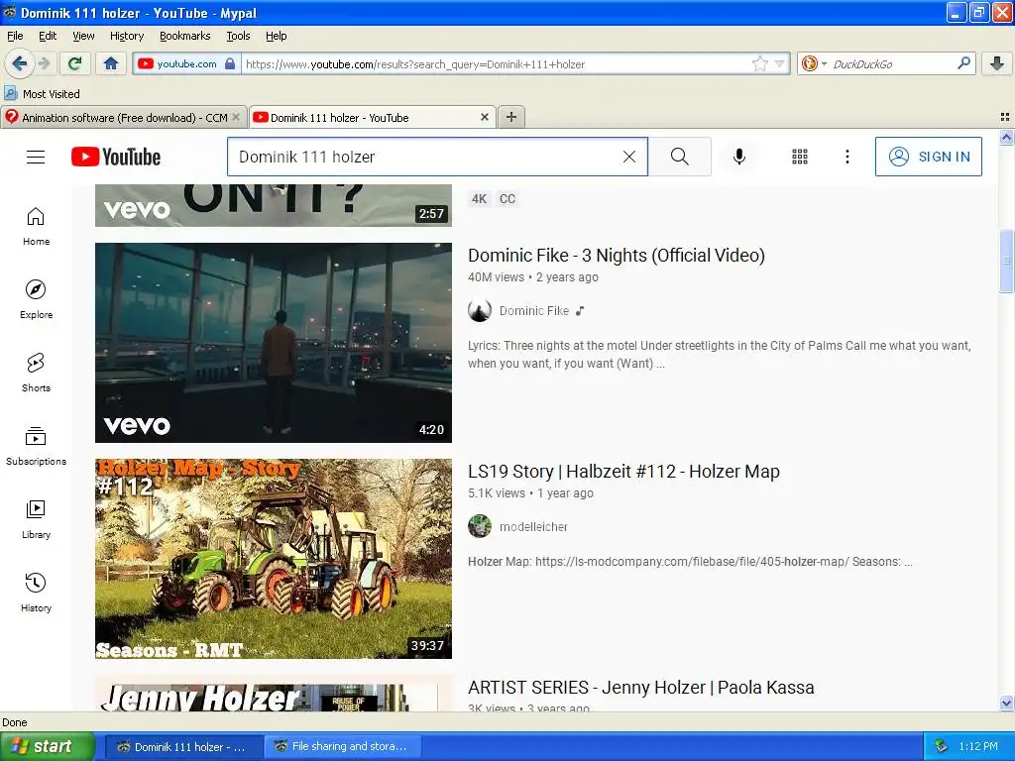Open the vevo thumbnail with 2:57 duration
This screenshot has width=1015, height=761.
[274, 206]
